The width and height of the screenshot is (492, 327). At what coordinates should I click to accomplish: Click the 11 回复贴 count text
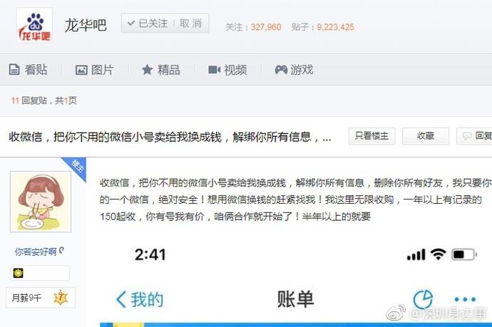[x=44, y=100]
